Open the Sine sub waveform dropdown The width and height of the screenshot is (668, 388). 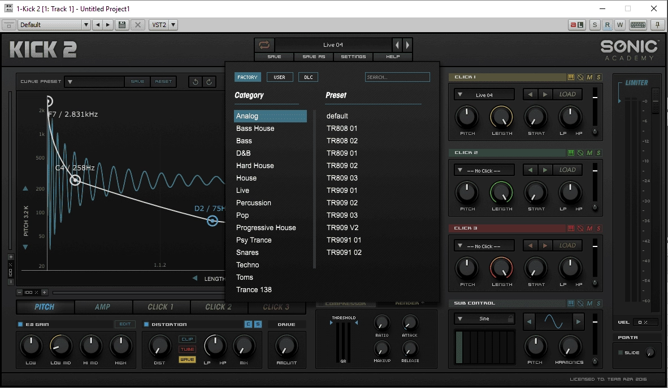click(484, 319)
